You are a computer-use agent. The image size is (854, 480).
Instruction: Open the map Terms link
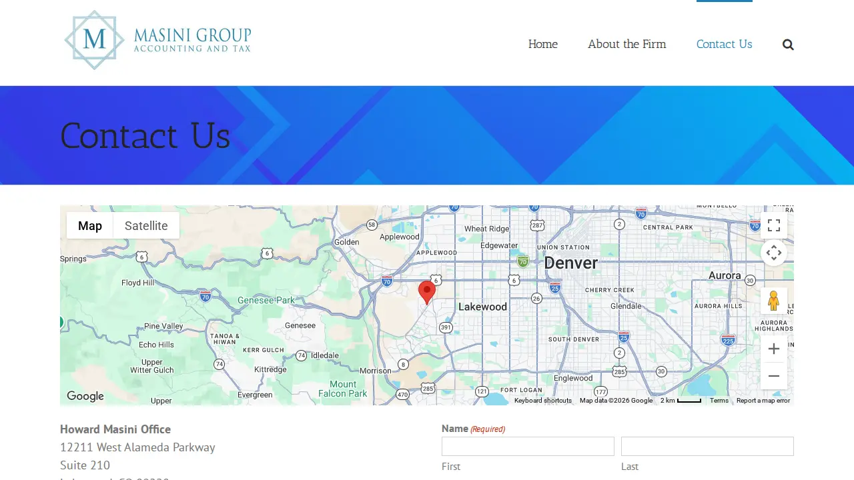click(719, 401)
